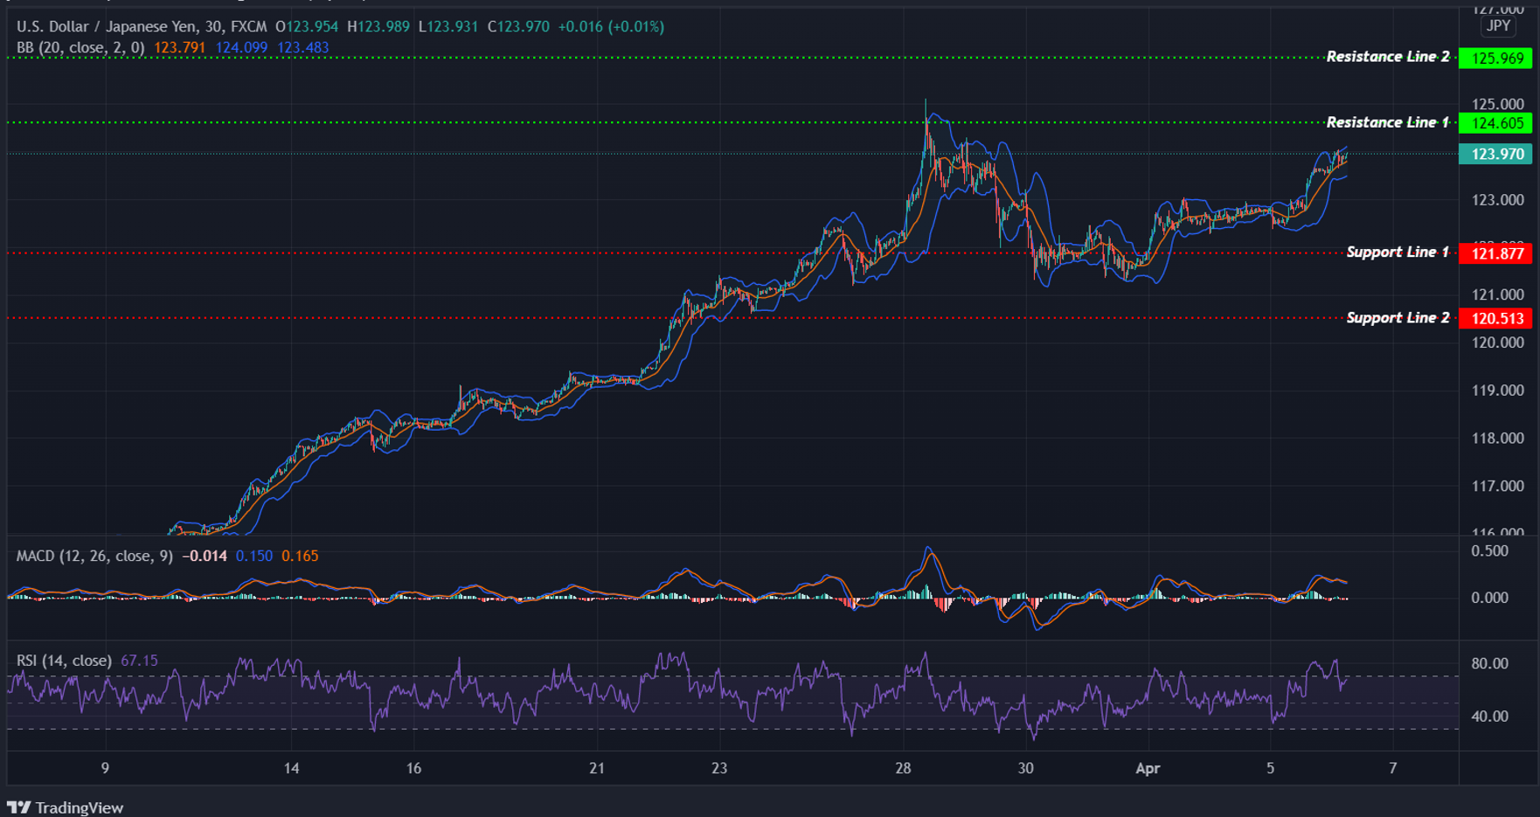Click the JPY currency label on price scale

click(x=1497, y=26)
